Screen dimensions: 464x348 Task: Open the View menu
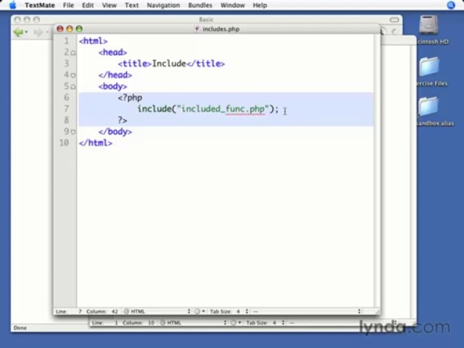pyautogui.click(x=109, y=5)
